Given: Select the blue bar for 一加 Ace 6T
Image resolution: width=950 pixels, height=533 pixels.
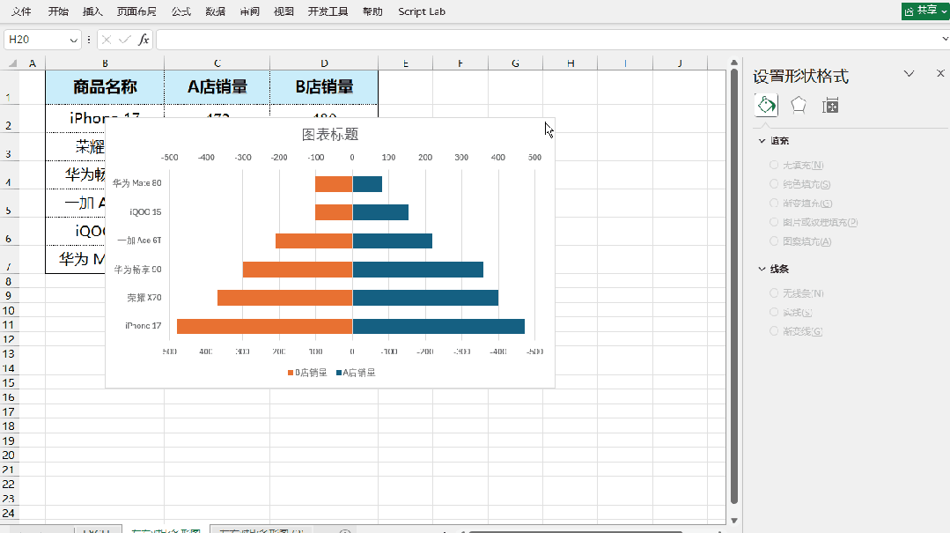Looking at the screenshot, I should (x=393, y=241).
